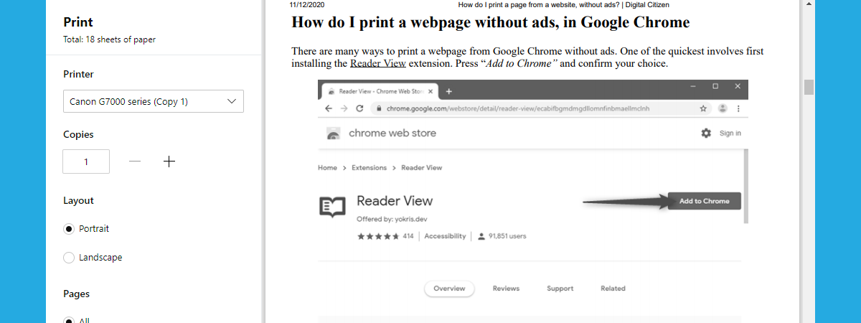Click the scrollbar up arrow at top right
The height and width of the screenshot is (323, 861).
coord(809,4)
